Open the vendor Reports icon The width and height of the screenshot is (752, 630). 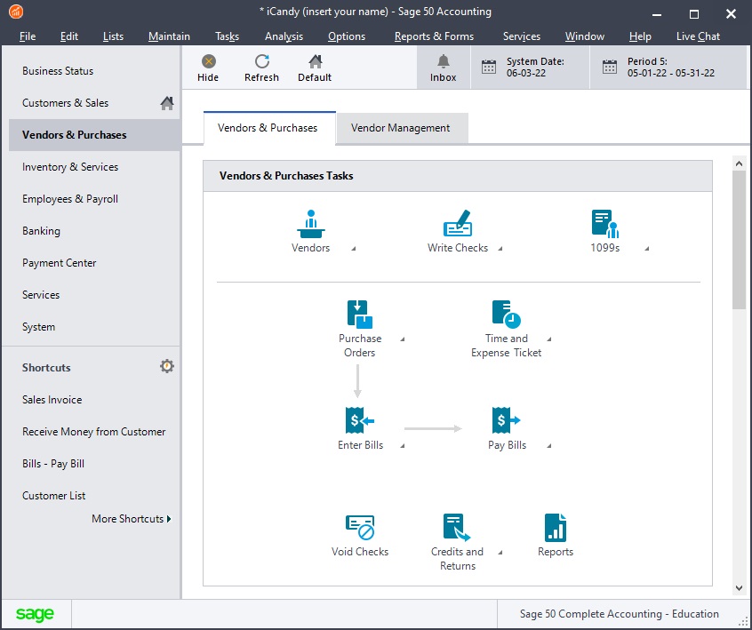(x=556, y=527)
